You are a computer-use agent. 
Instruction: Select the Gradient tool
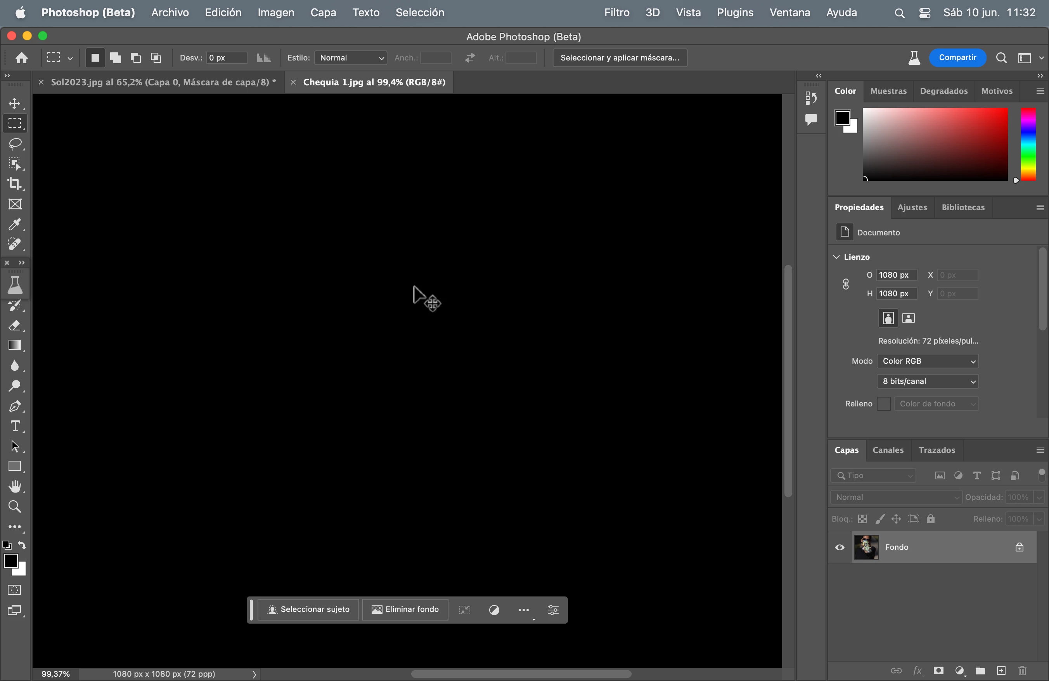point(15,345)
